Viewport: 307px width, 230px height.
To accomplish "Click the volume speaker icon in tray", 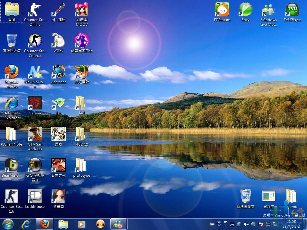I will click(246, 224).
